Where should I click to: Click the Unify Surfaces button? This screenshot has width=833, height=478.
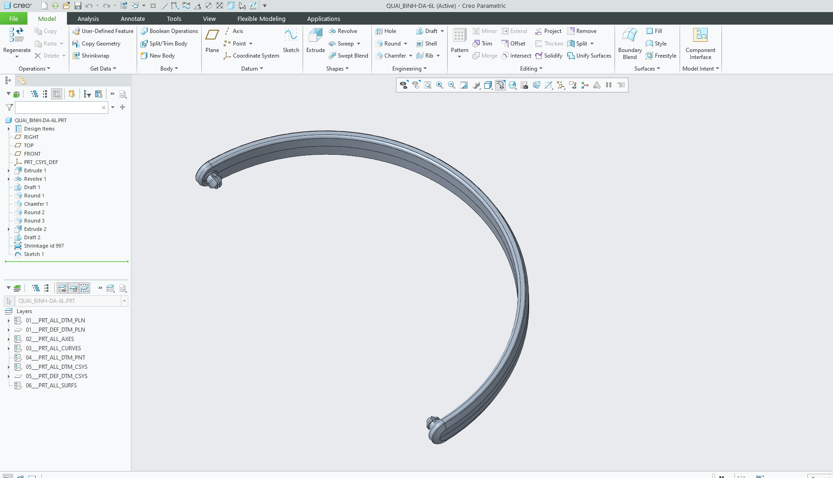589,56
